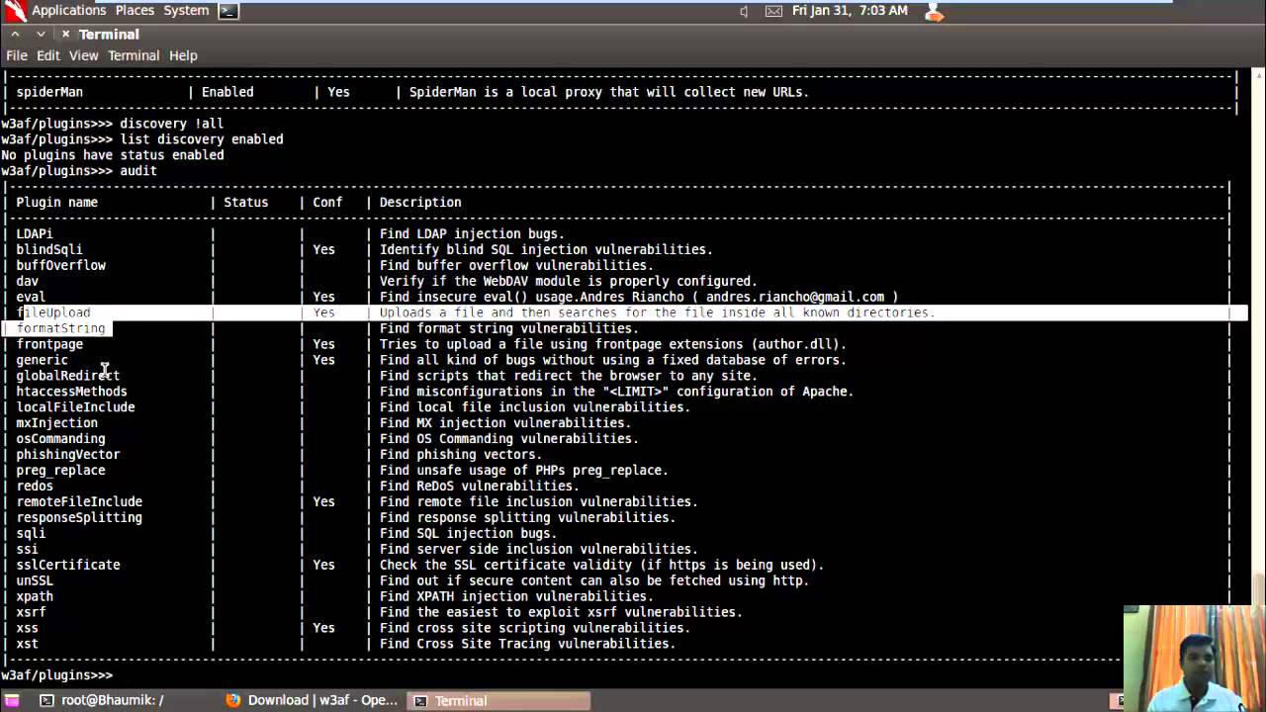The image size is (1266, 712).
Task: Open the mail envelope indicator
Action: point(773,11)
